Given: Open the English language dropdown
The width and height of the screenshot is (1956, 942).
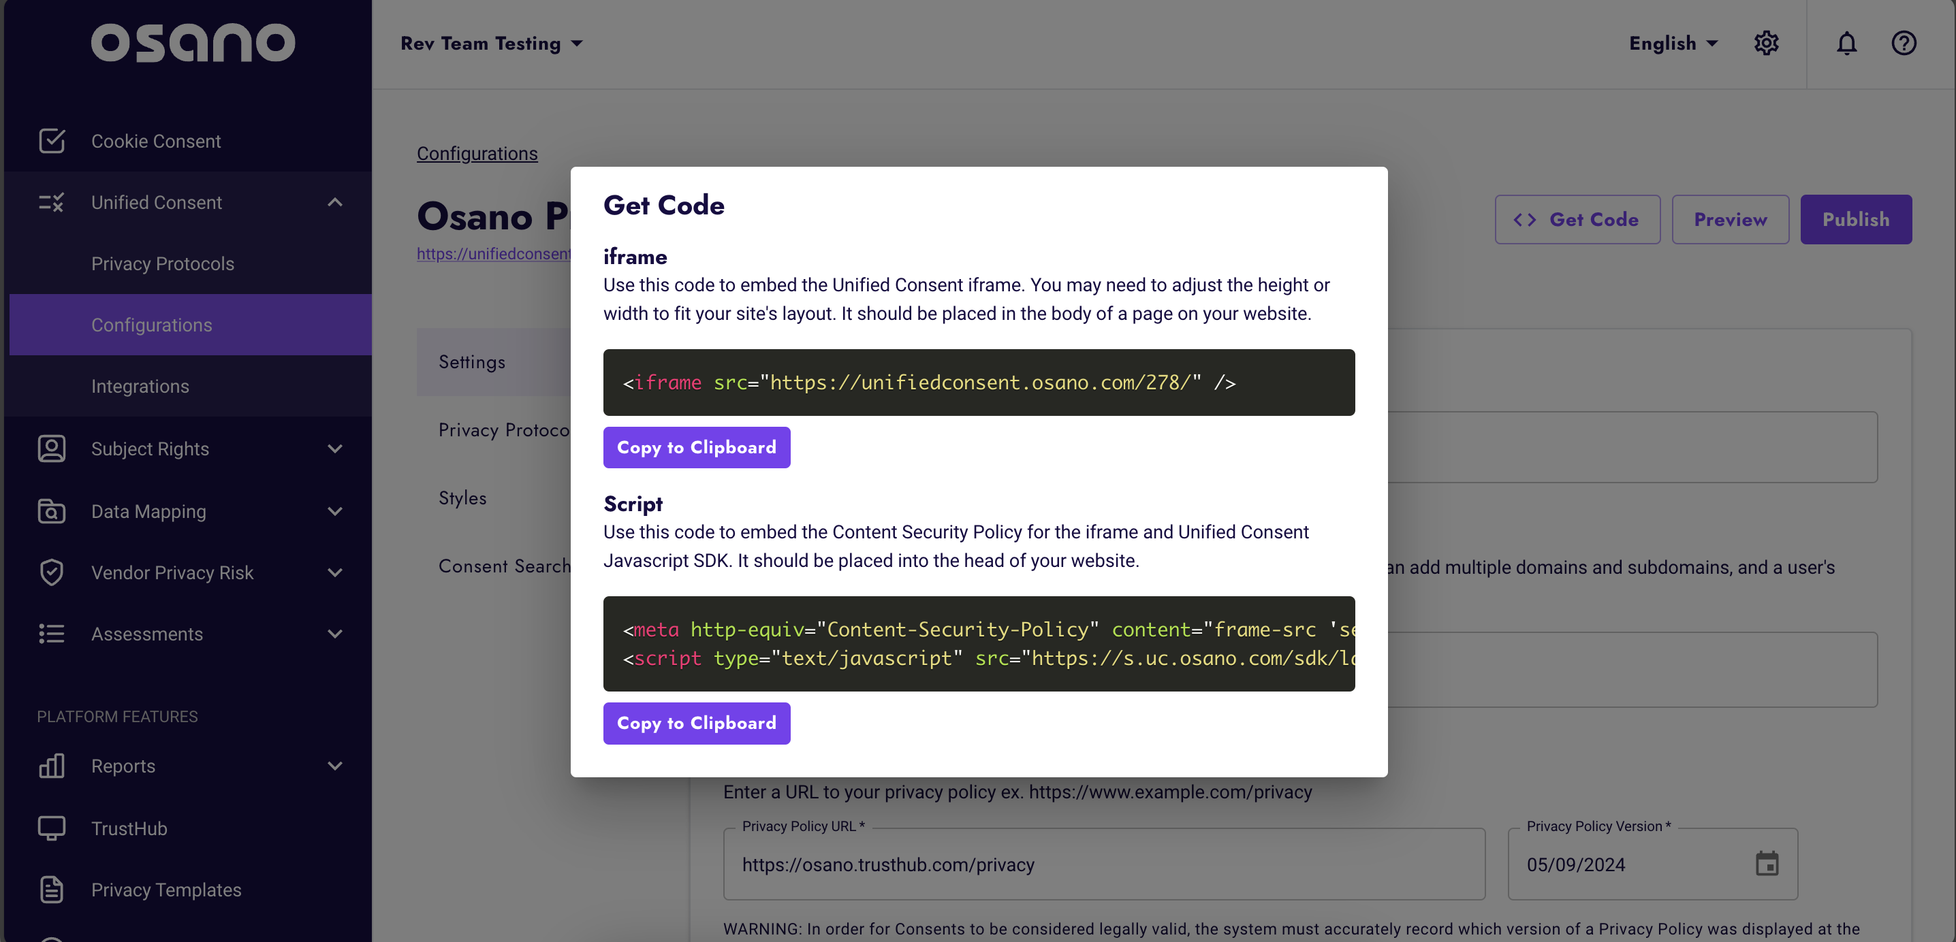Looking at the screenshot, I should [x=1673, y=44].
